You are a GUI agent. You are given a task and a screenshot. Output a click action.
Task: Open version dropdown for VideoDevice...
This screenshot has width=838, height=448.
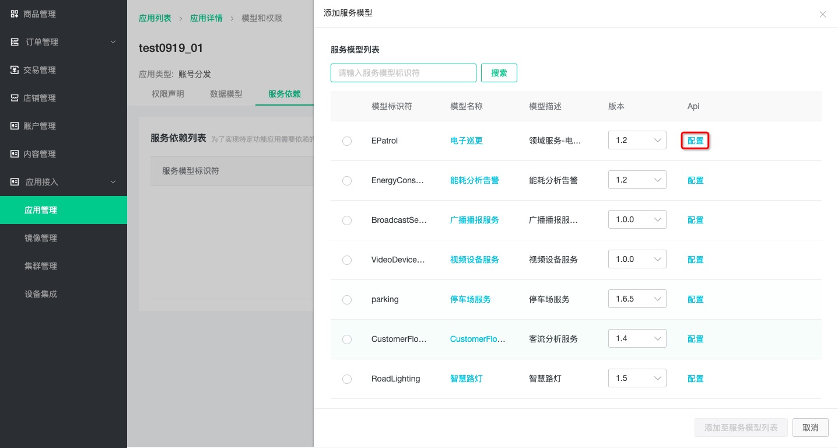637,260
